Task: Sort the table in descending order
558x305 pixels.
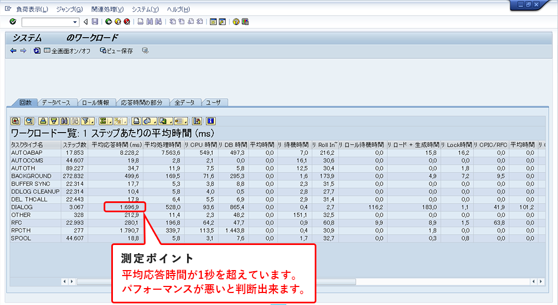Action: (53, 121)
